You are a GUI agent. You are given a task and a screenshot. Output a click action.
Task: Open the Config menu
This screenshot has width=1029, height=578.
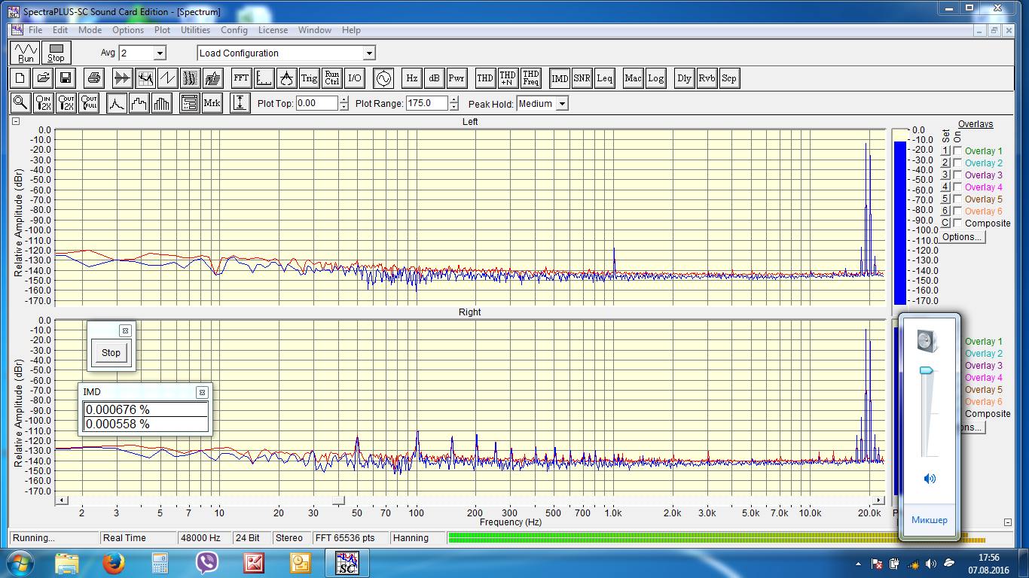coord(234,30)
